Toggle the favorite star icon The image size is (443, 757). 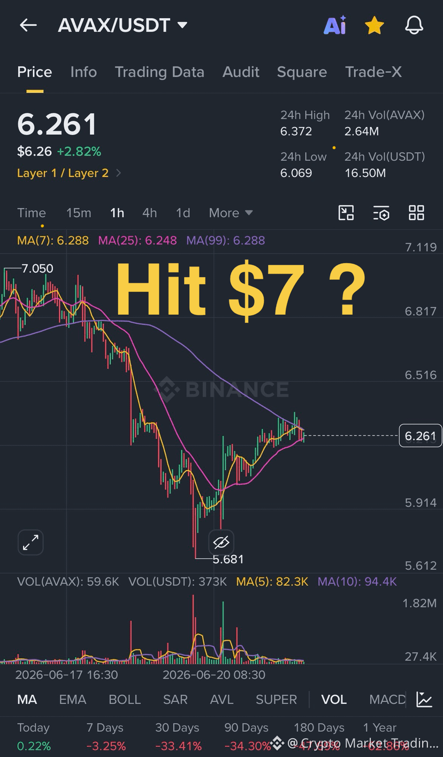(x=374, y=25)
